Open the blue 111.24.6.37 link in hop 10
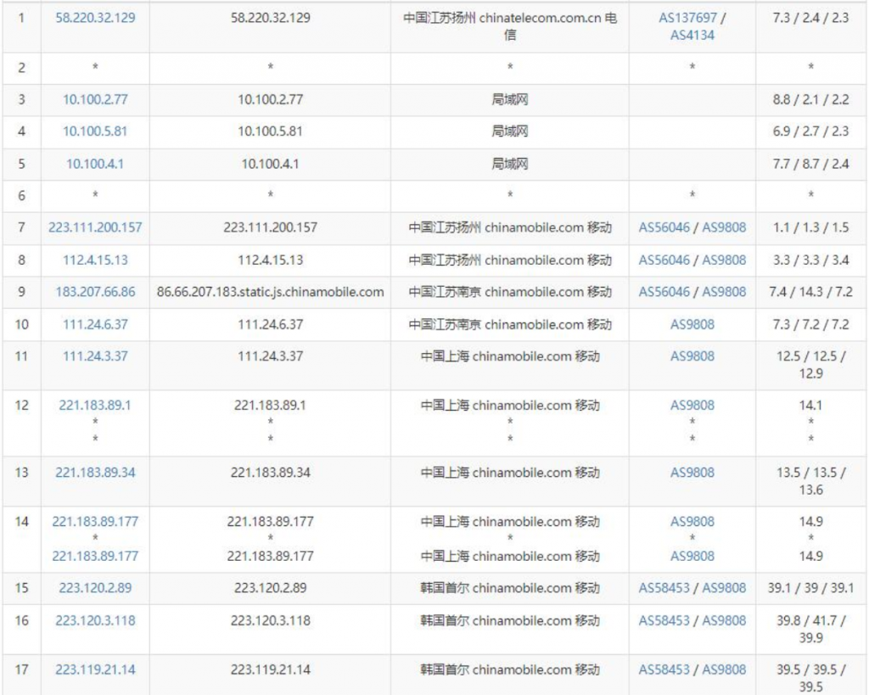This screenshot has width=869, height=695. click(95, 324)
